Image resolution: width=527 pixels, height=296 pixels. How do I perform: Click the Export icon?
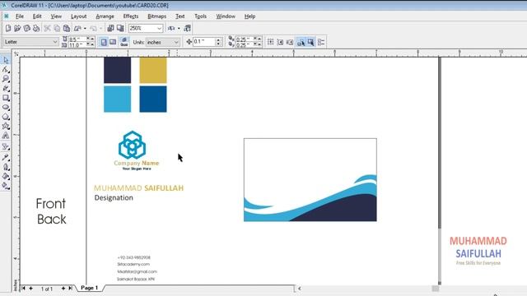coord(120,28)
